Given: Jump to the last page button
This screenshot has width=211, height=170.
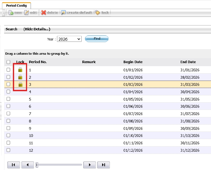Looking at the screenshot, I should click(x=103, y=165).
